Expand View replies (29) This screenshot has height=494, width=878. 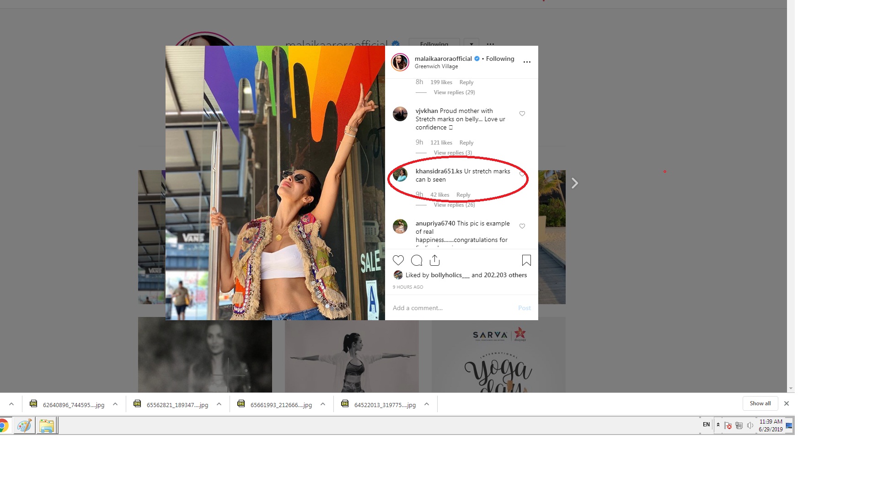[454, 92]
